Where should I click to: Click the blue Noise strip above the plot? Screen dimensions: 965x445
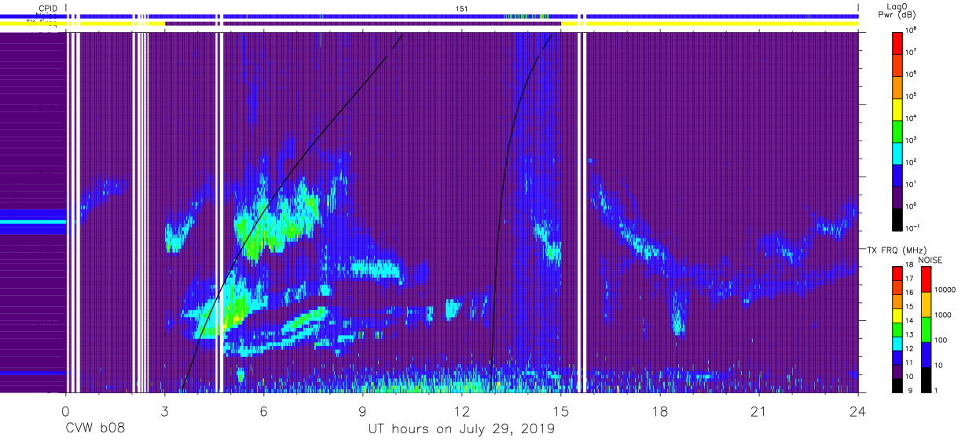pyautogui.click(x=462, y=16)
